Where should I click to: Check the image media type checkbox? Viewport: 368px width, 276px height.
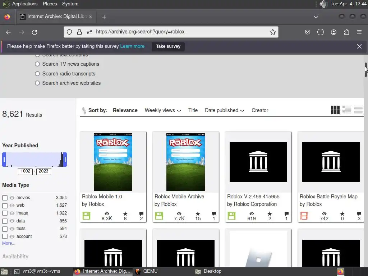tap(5, 213)
